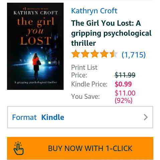Click The Girl You Lost cover image
Screen dimensions: 160x160
point(35,46)
